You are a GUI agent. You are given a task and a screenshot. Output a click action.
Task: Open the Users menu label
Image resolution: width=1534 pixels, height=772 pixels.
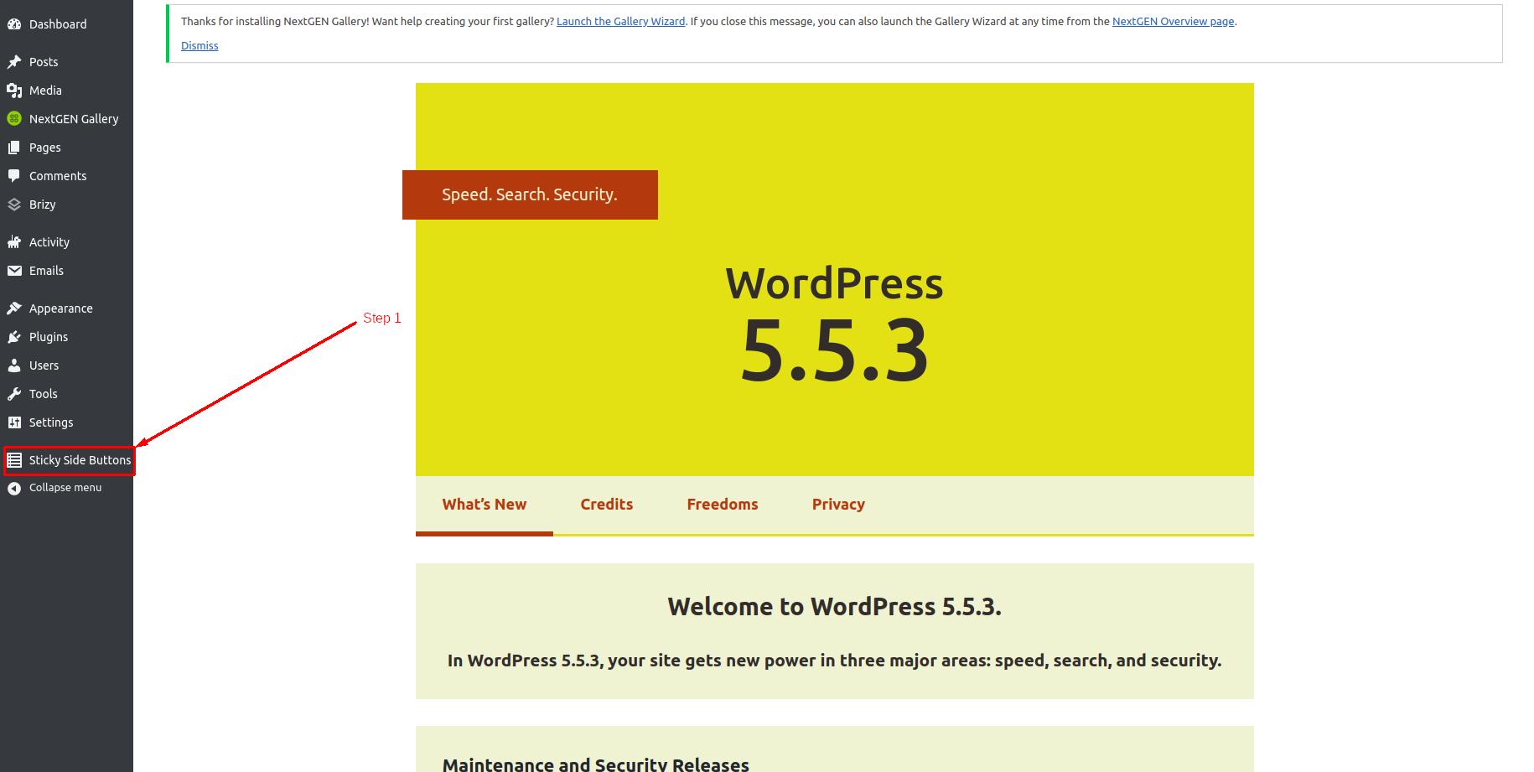coord(44,365)
